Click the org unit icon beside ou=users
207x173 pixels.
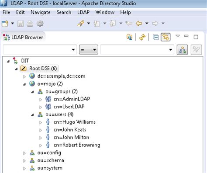(40, 114)
